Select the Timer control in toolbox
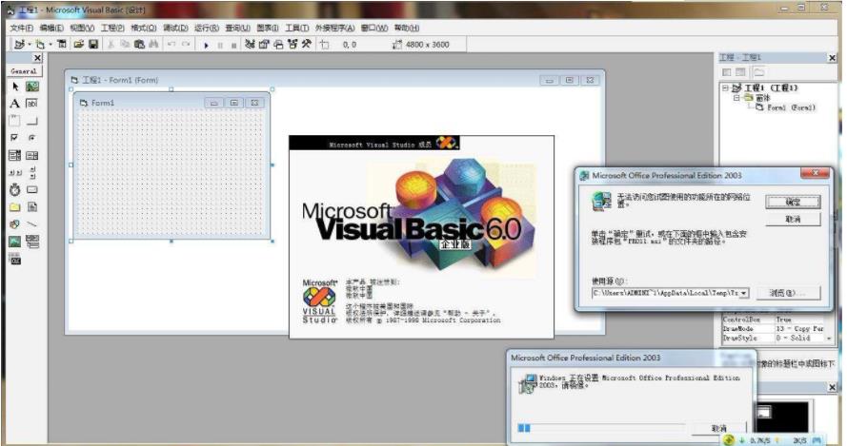Image resolution: width=847 pixels, height=446 pixels. click(x=15, y=189)
